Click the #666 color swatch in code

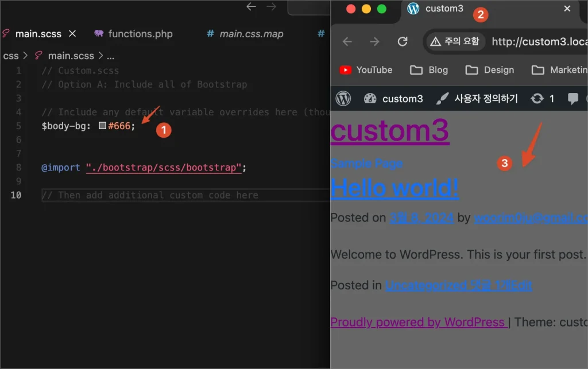102,126
